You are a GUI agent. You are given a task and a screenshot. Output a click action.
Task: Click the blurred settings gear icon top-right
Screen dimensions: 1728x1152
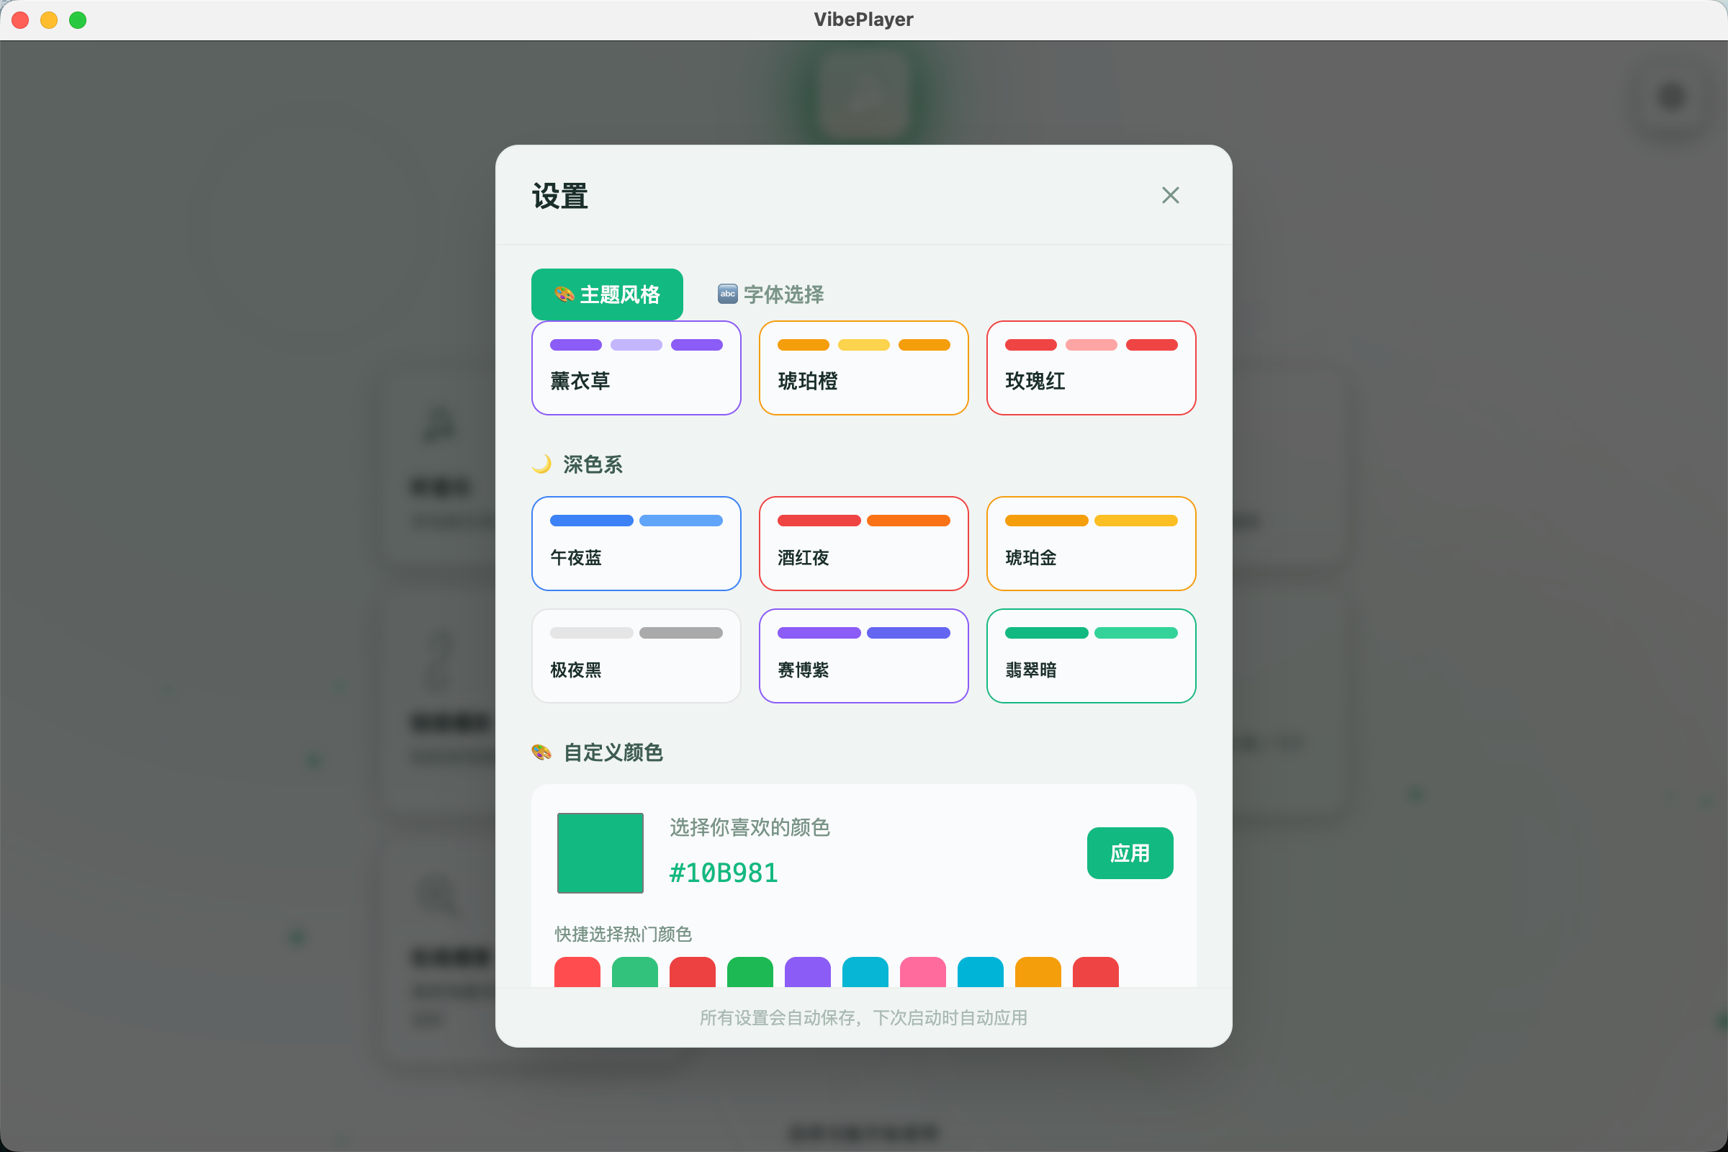point(1671,96)
